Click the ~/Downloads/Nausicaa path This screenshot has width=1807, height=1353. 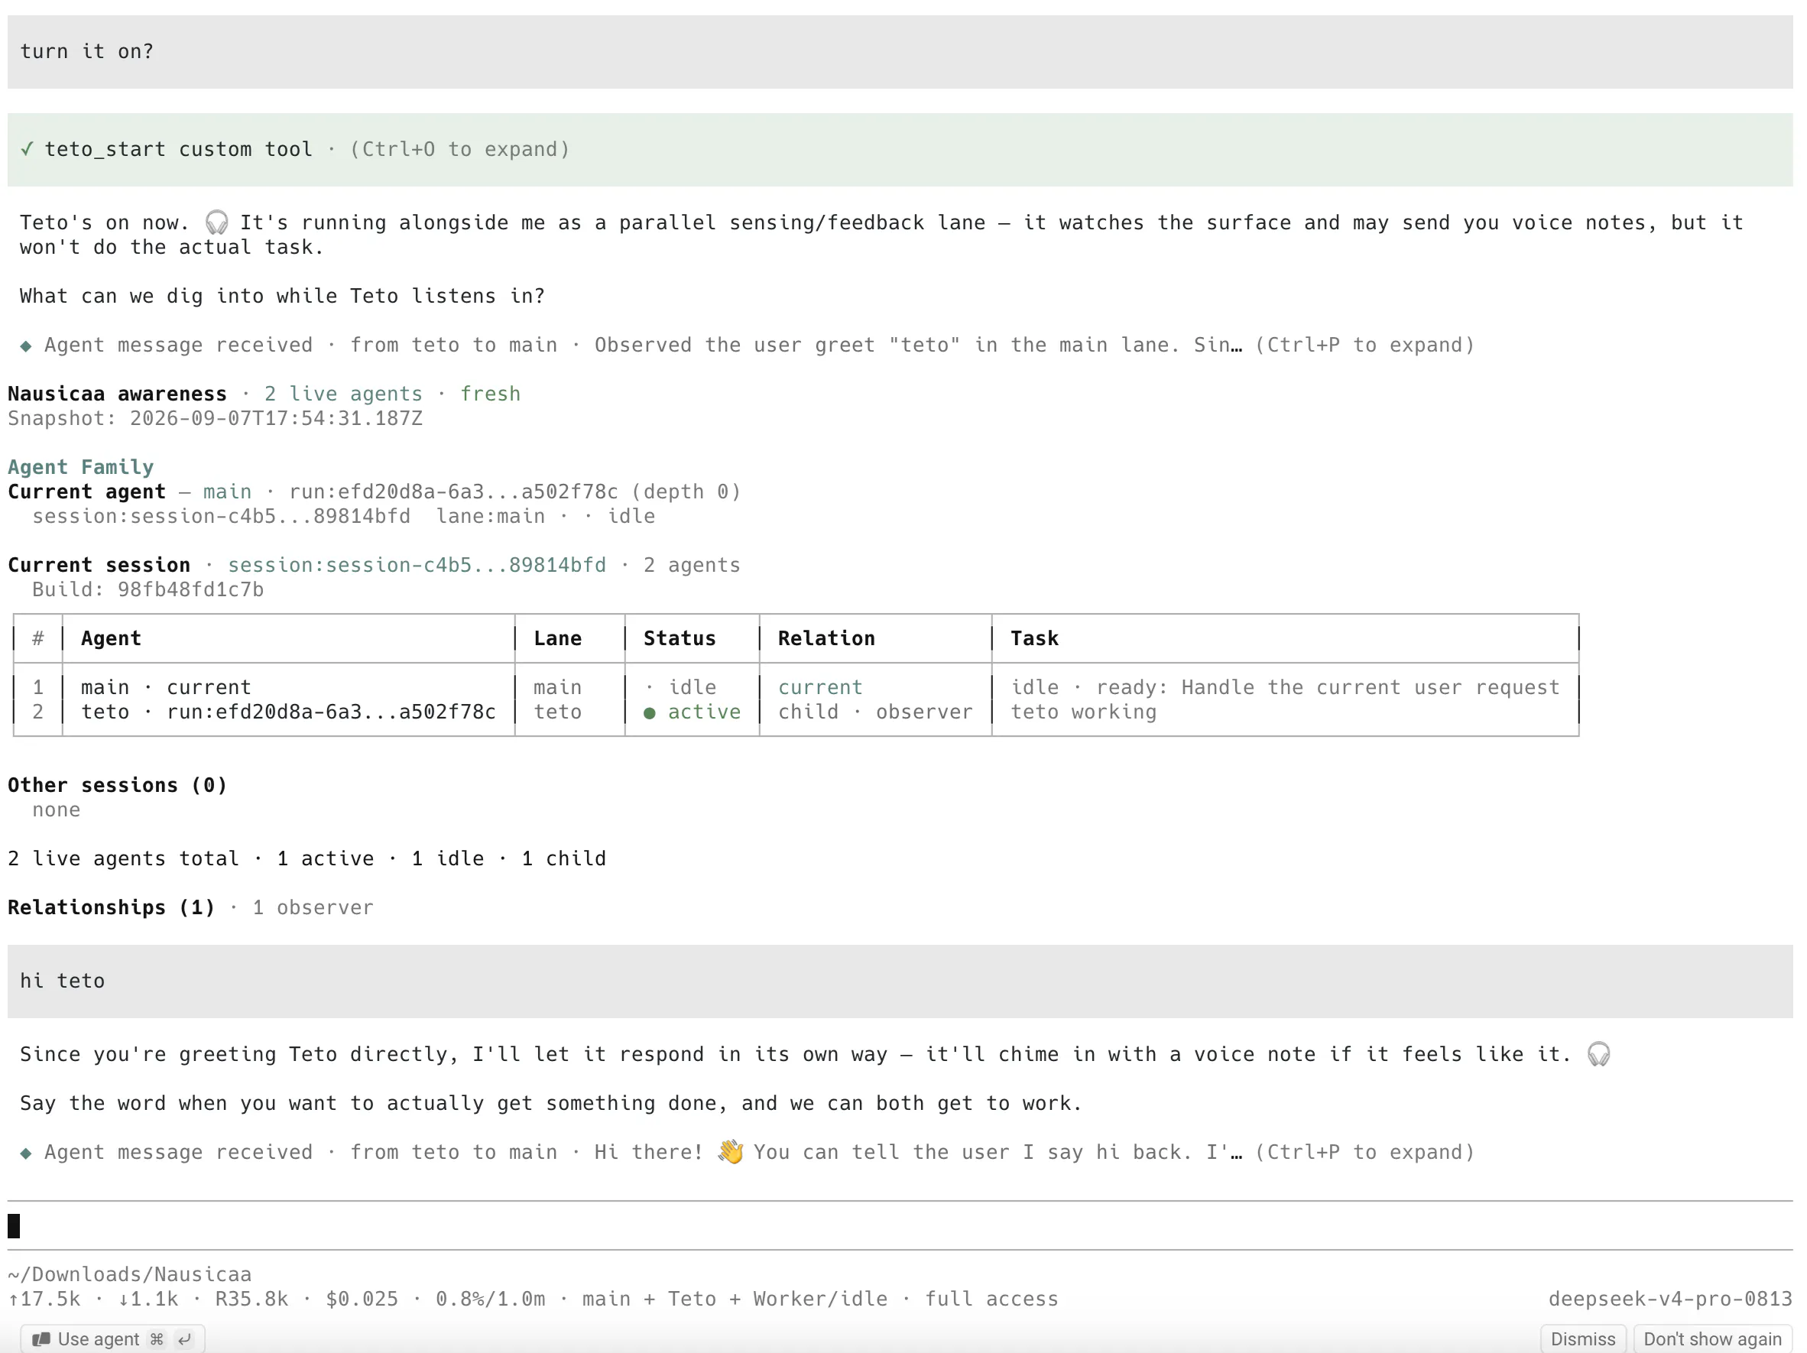click(130, 1274)
